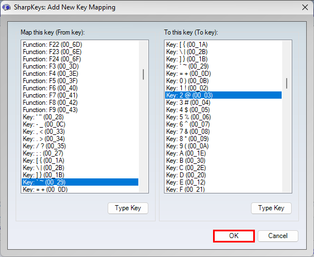Select Function: F24 (00_6F) in From list

click(80, 59)
